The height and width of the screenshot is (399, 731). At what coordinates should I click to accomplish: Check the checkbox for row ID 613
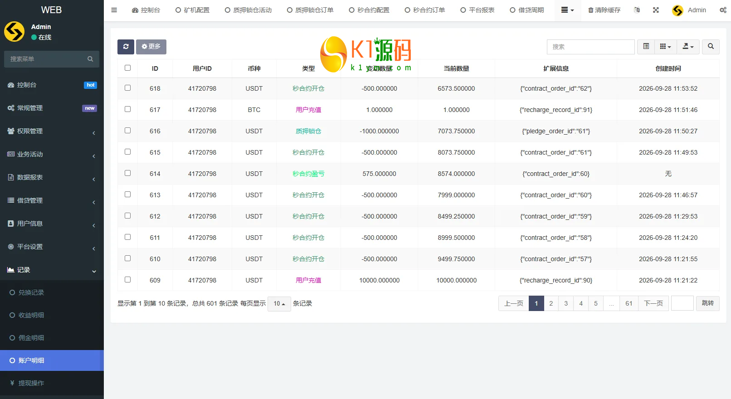127,195
